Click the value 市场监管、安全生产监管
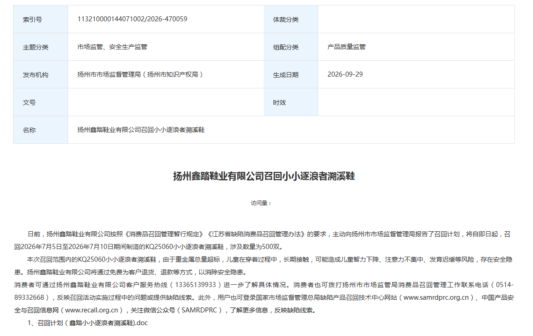Image resolution: width=533 pixels, height=336 pixels. point(112,47)
